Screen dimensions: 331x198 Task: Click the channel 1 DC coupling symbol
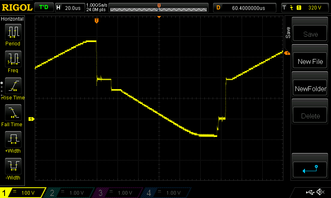14,191
